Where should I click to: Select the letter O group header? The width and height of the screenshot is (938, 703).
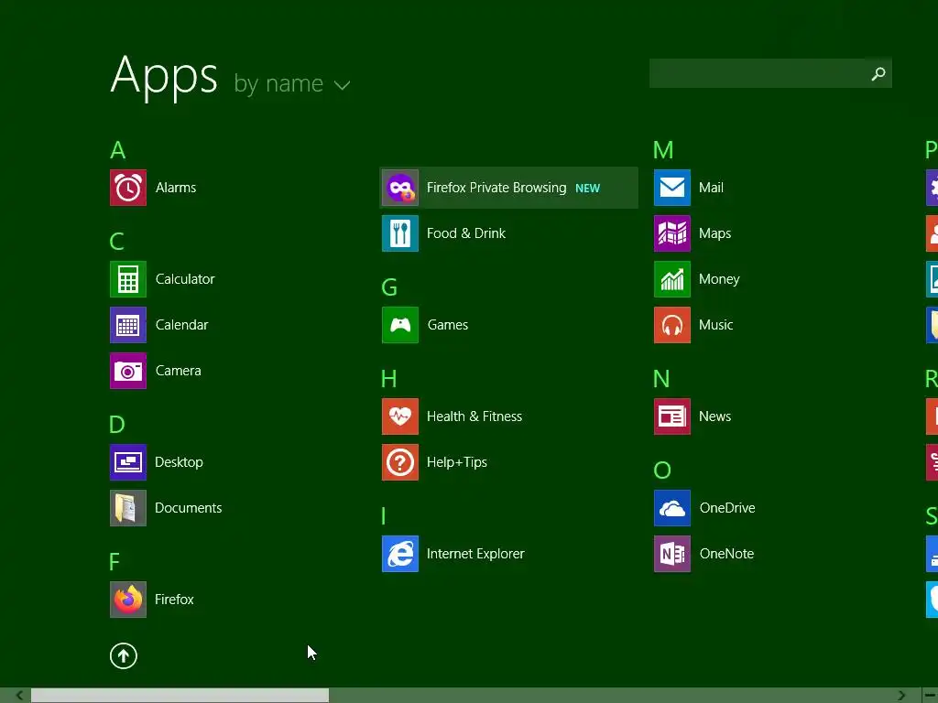click(662, 470)
